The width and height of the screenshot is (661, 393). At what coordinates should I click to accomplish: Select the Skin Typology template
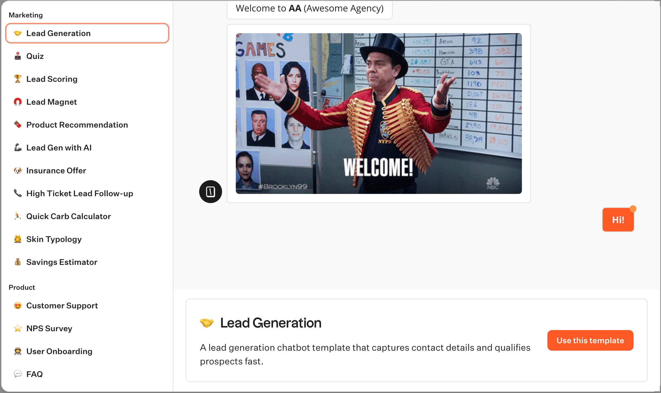click(x=87, y=239)
